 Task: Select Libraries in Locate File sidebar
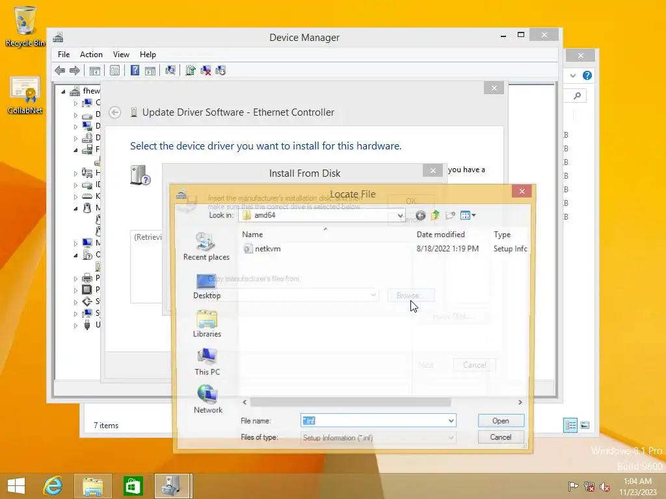(x=207, y=324)
